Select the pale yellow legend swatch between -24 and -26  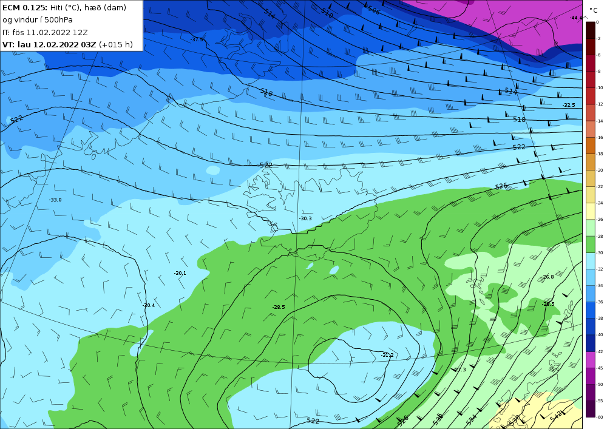(x=591, y=212)
